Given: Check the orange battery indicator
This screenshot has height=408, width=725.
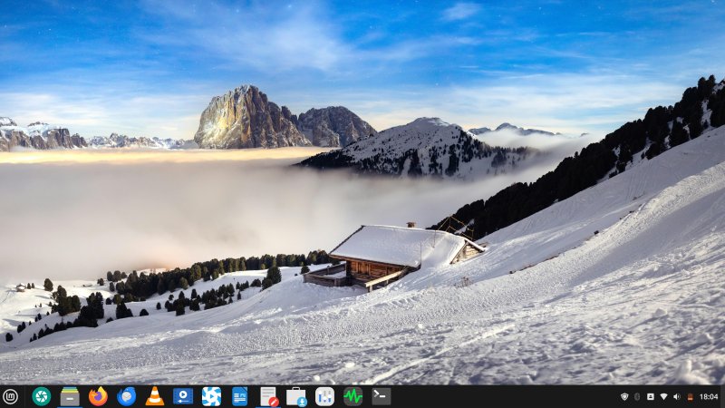Looking at the screenshot, I should point(690,397).
